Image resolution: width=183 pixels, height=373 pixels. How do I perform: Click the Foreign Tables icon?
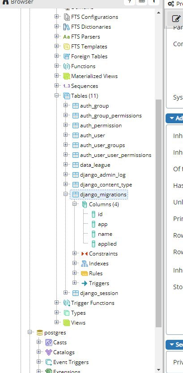click(67, 56)
